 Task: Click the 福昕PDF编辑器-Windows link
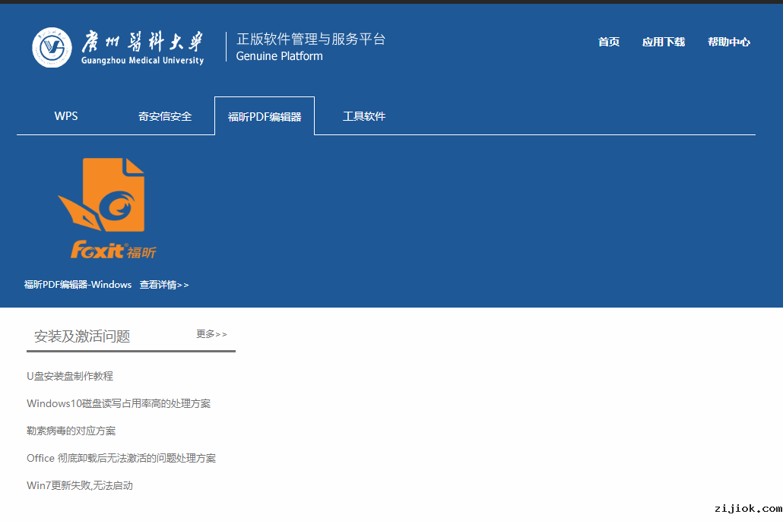pyautogui.click(x=78, y=285)
